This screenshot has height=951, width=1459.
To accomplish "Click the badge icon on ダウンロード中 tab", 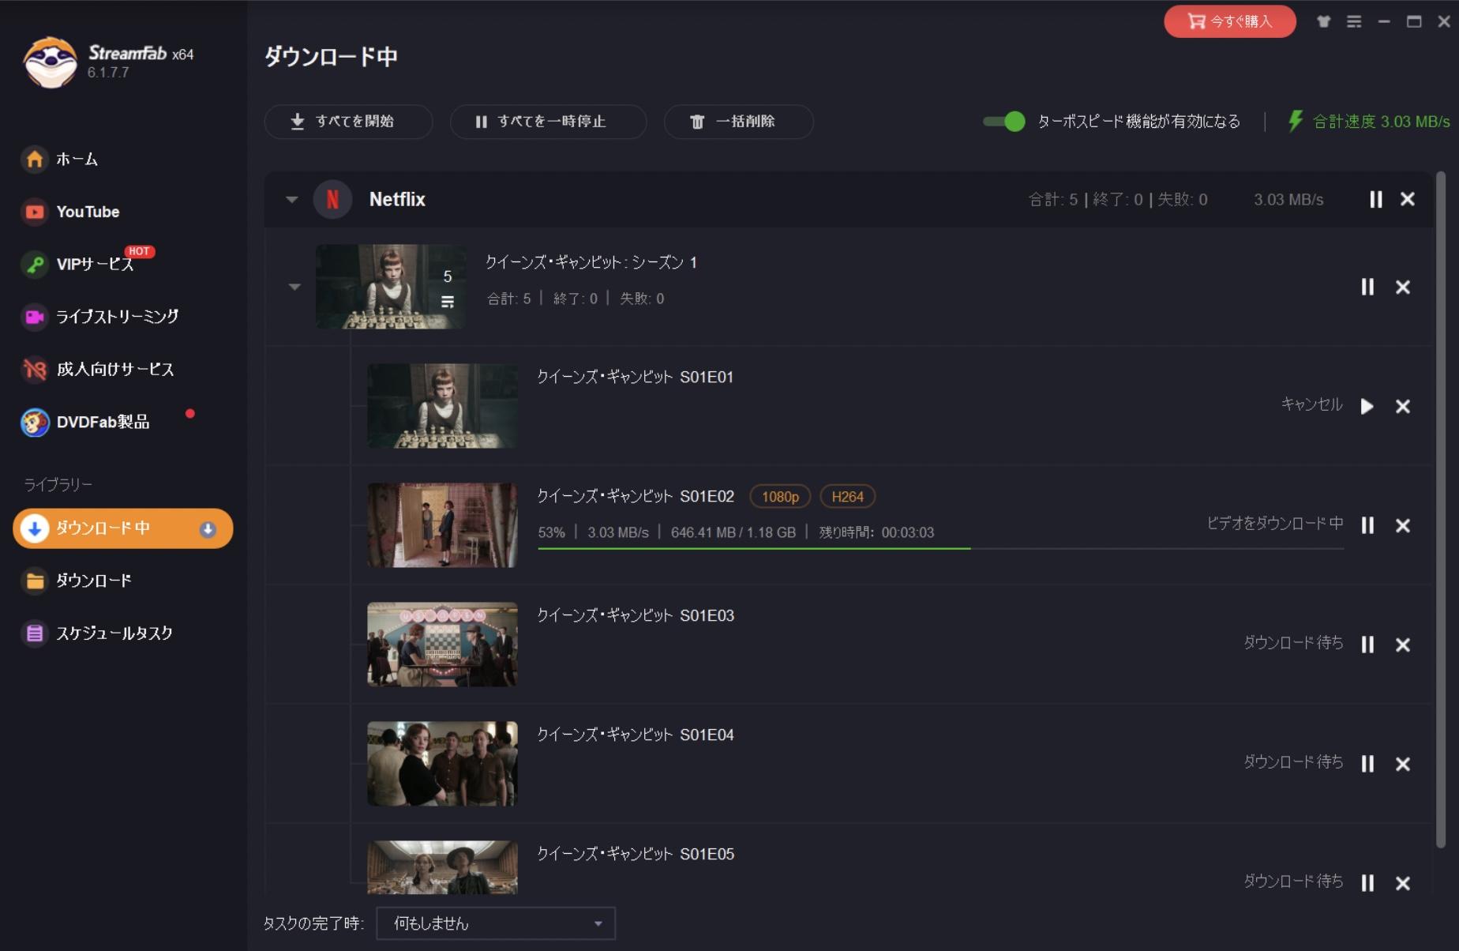I will click(x=208, y=529).
